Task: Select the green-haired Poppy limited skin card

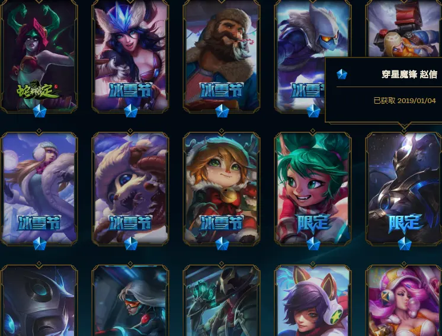Action: point(313,188)
